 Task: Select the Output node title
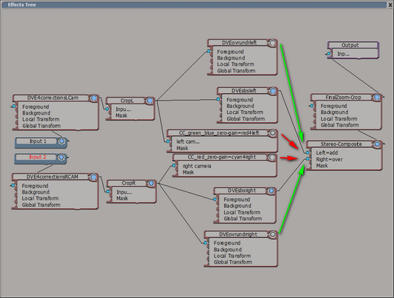pyautogui.click(x=350, y=45)
